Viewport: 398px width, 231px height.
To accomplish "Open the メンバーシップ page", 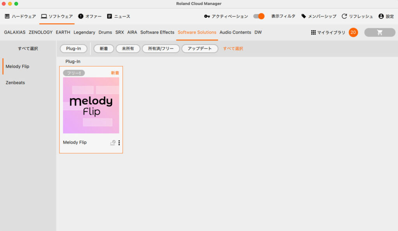I will pos(319,16).
